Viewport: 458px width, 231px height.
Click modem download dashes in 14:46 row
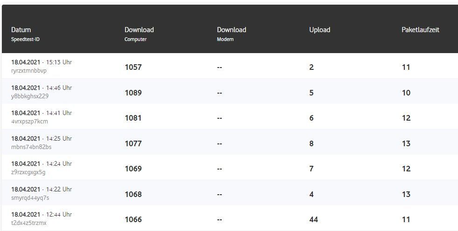tap(219, 93)
